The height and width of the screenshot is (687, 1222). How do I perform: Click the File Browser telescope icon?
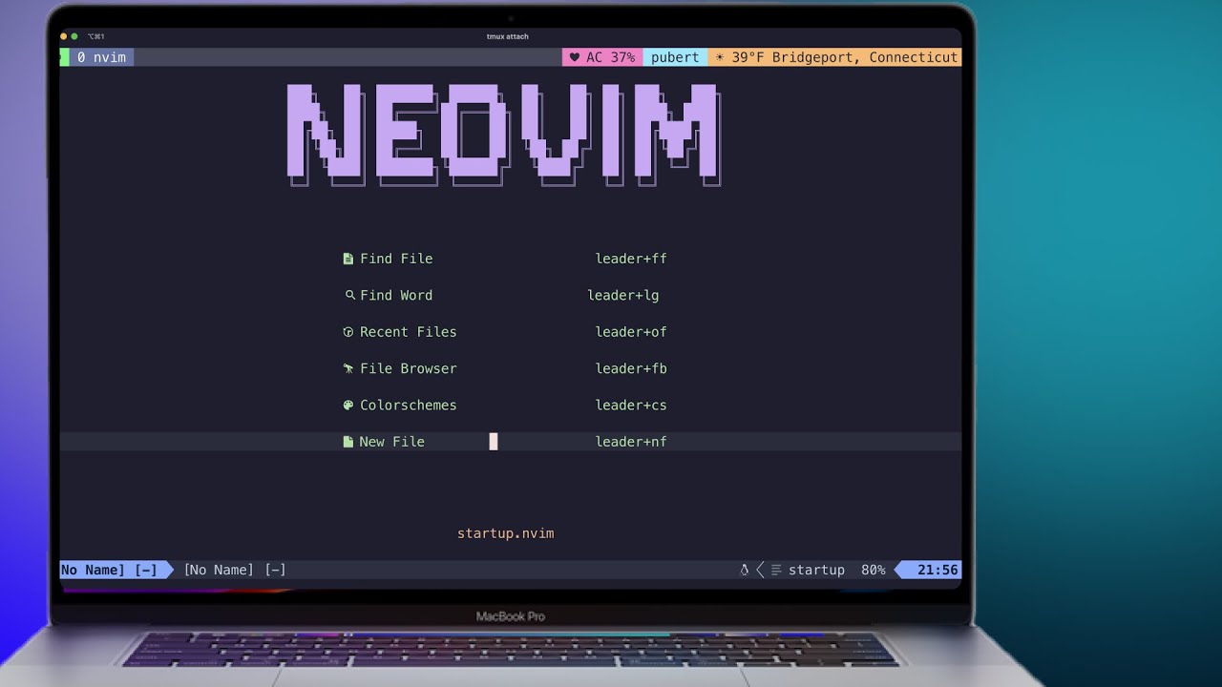click(348, 368)
